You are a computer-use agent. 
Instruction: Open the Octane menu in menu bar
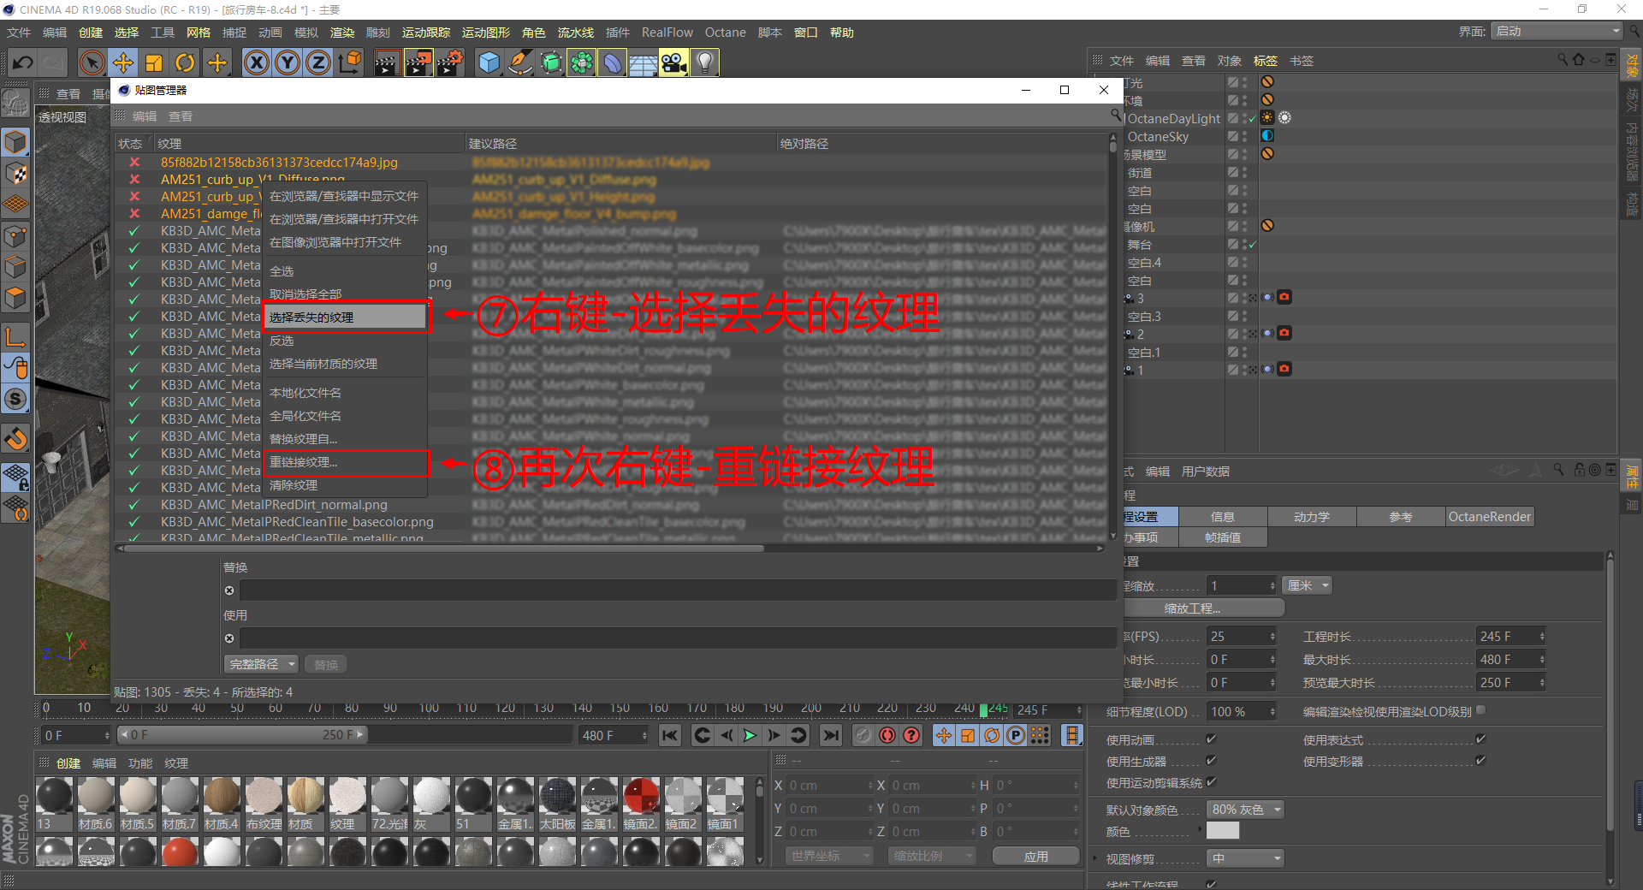pyautogui.click(x=725, y=33)
